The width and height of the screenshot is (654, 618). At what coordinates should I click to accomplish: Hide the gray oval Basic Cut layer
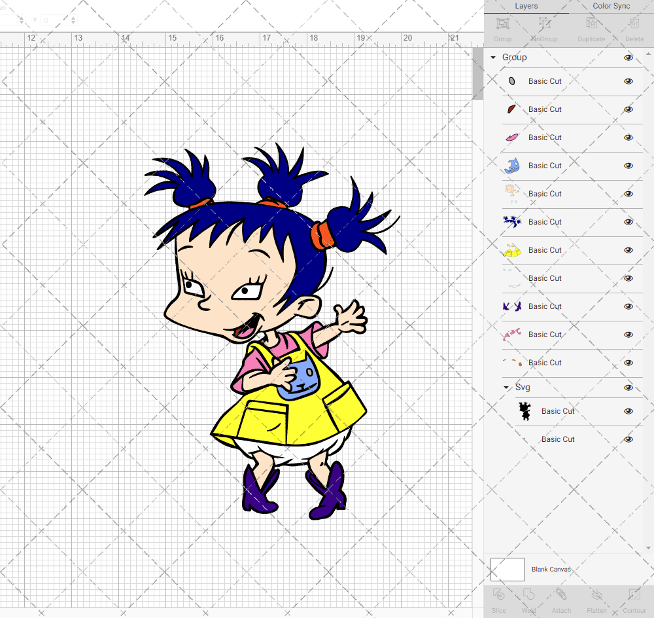tap(628, 81)
